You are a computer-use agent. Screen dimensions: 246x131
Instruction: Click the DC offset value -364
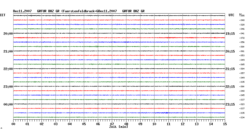(242, 69)
